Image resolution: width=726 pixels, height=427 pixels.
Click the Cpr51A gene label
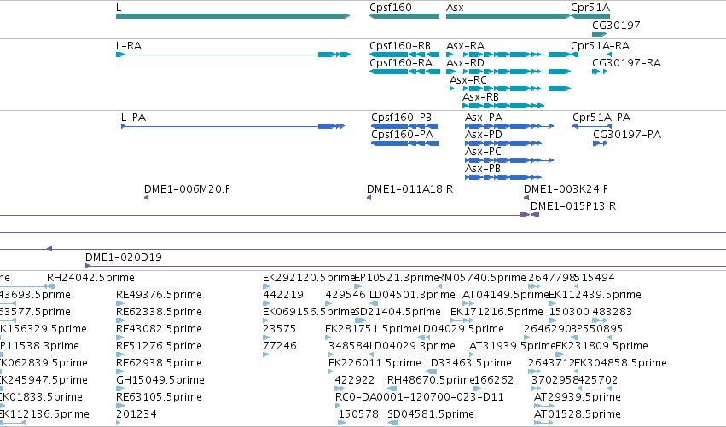[590, 8]
